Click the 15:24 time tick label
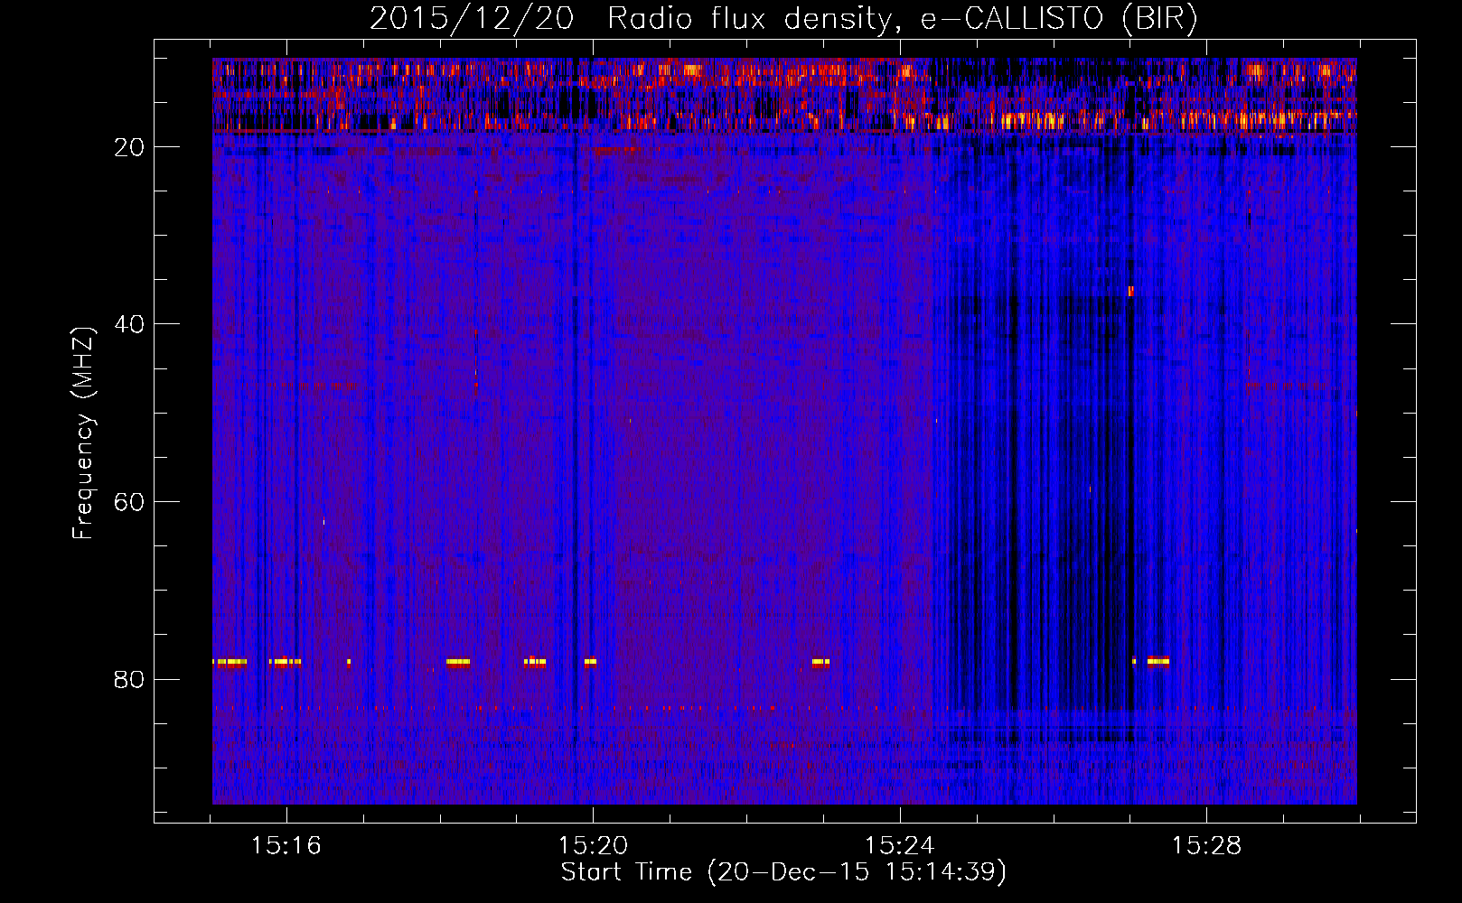The width and height of the screenshot is (1462, 903). click(899, 846)
